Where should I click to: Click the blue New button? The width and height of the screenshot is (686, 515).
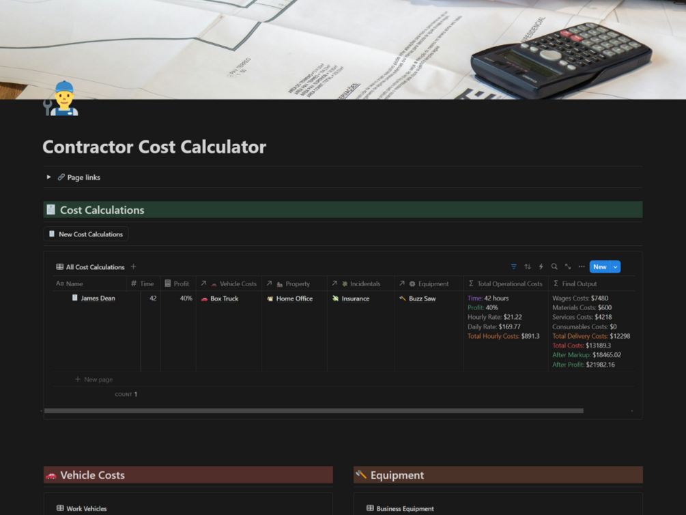pos(600,266)
